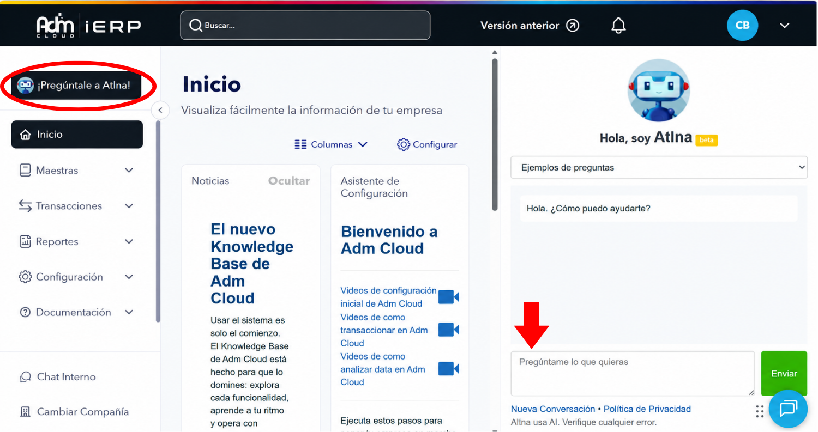Open the Columnas dropdown
The width and height of the screenshot is (818, 432).
click(x=331, y=144)
